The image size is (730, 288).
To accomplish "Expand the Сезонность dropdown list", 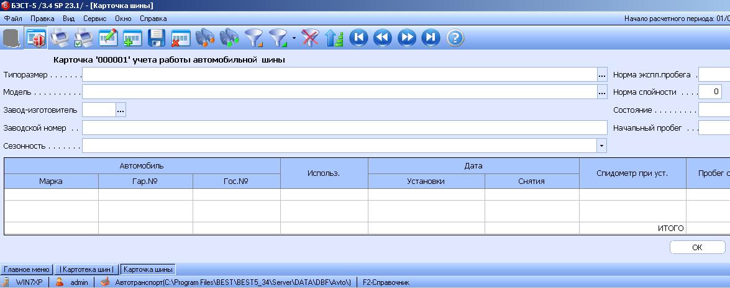I will click(x=601, y=146).
